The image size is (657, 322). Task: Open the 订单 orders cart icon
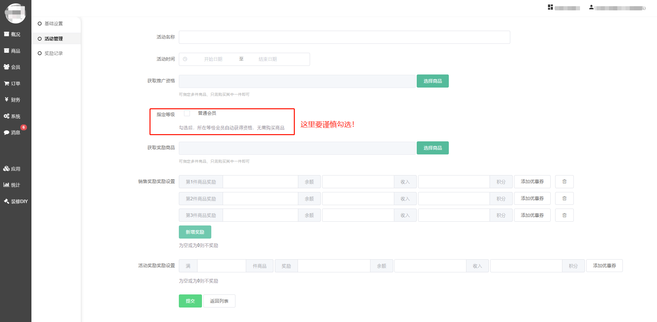click(12, 84)
